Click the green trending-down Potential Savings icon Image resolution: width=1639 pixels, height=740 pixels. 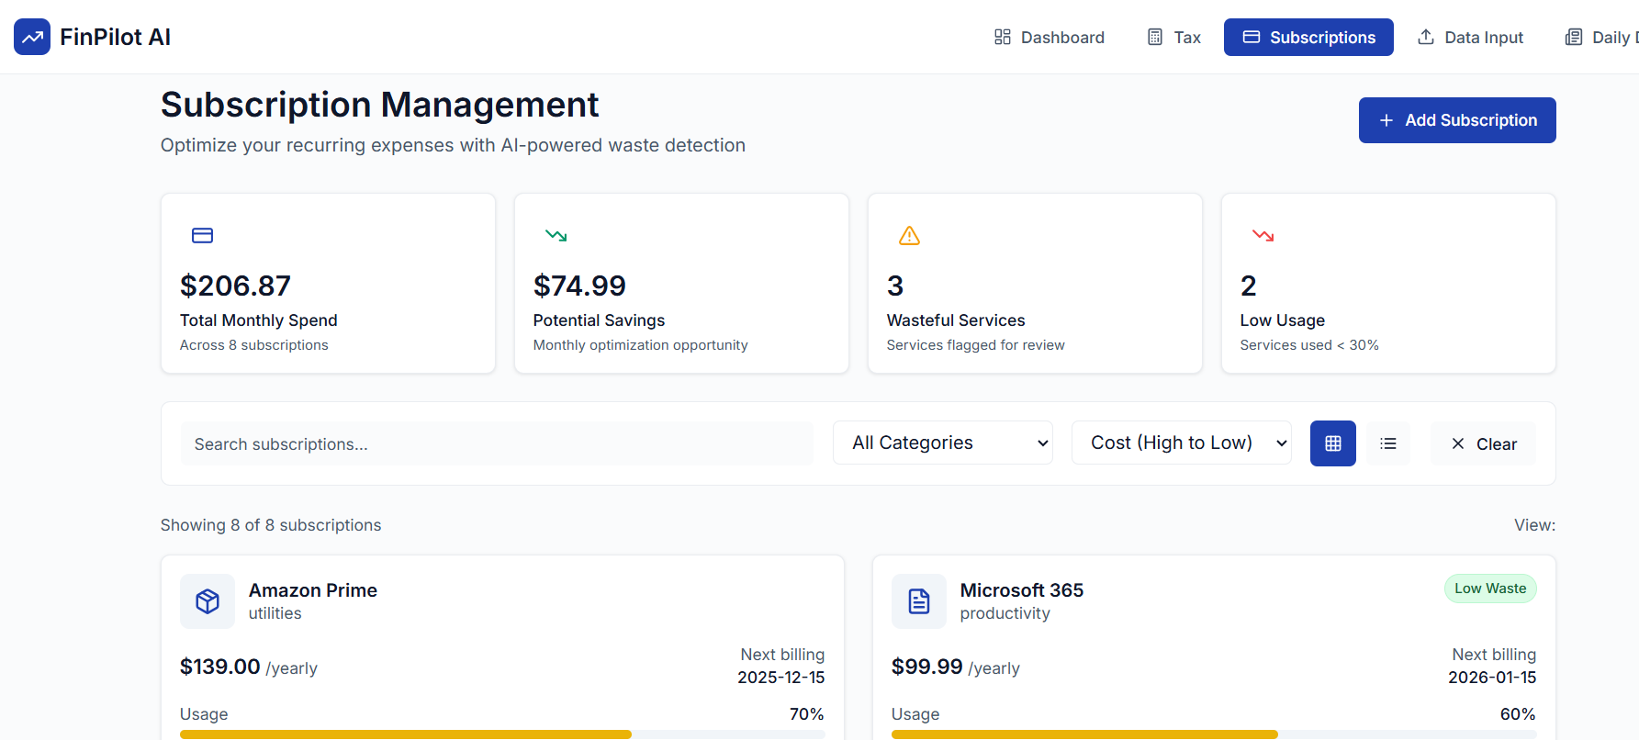click(x=556, y=236)
